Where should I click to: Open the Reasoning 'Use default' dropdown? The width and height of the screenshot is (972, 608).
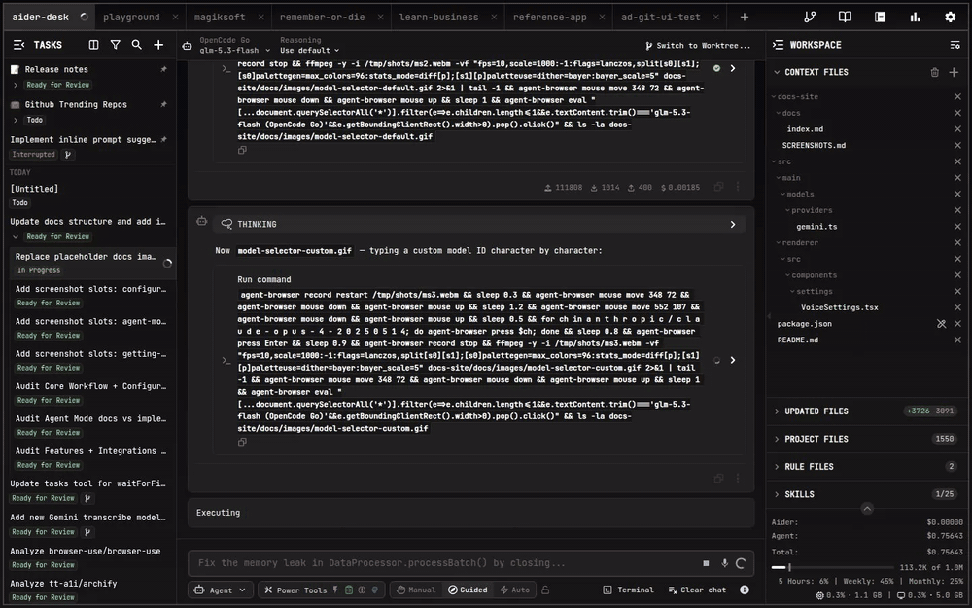coord(309,51)
